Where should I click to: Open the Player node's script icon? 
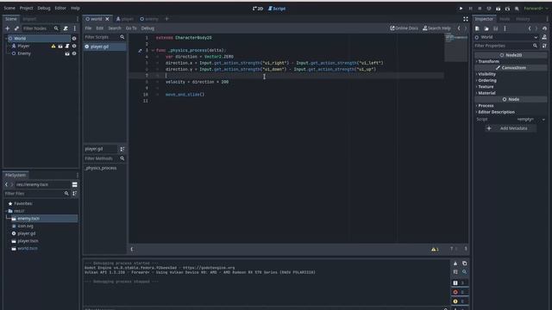(x=67, y=46)
